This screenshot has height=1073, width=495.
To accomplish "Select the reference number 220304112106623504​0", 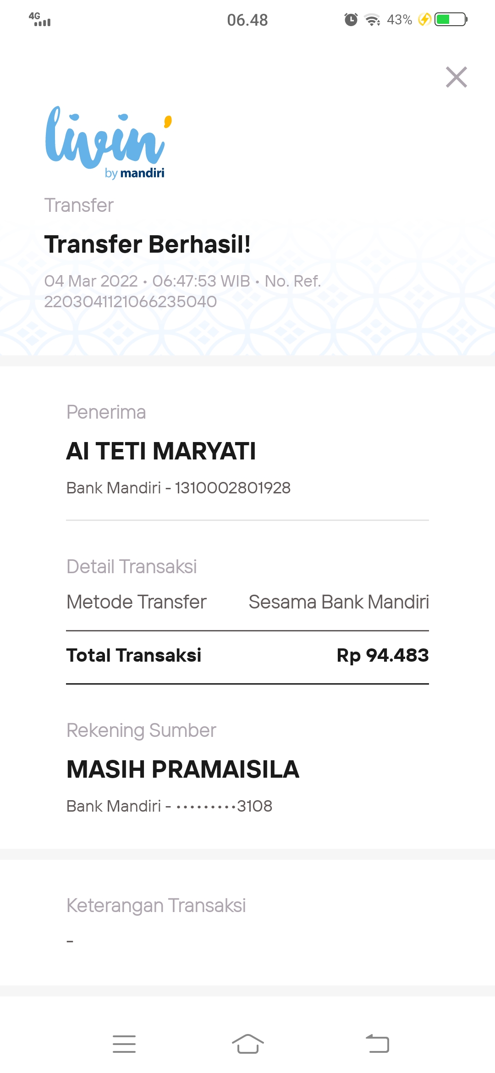I will (x=131, y=302).
